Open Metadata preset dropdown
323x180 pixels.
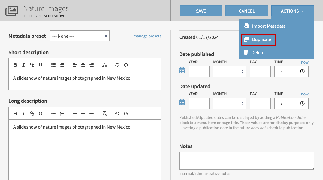pos(80,36)
